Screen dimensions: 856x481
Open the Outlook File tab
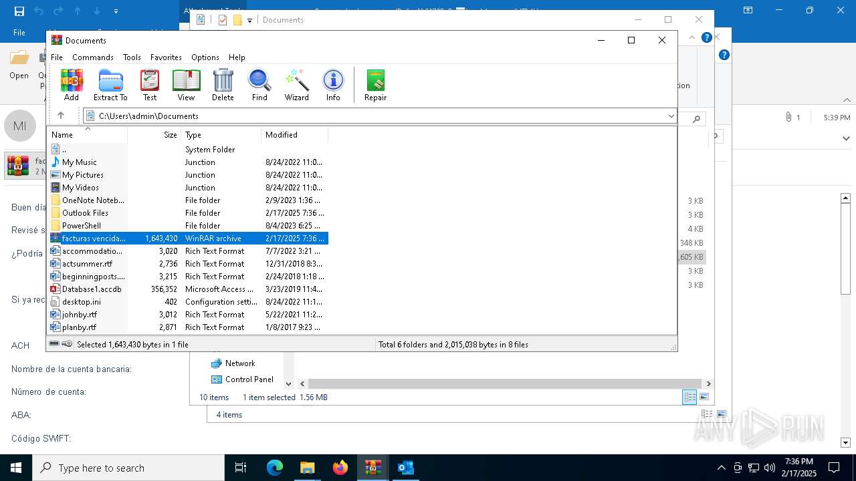[x=19, y=32]
